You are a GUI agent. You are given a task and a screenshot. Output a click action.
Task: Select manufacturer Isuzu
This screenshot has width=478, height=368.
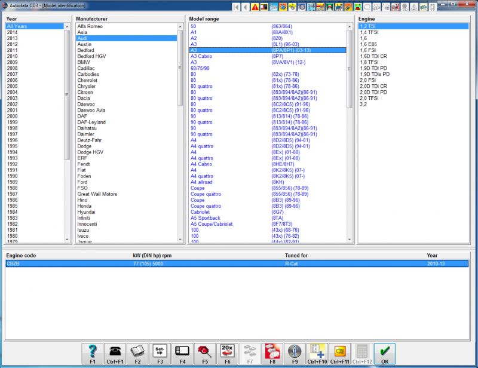[x=126, y=230]
